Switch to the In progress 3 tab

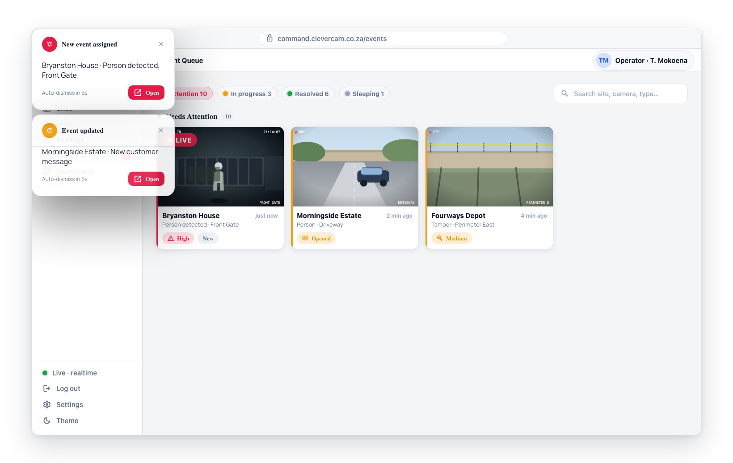tap(247, 93)
